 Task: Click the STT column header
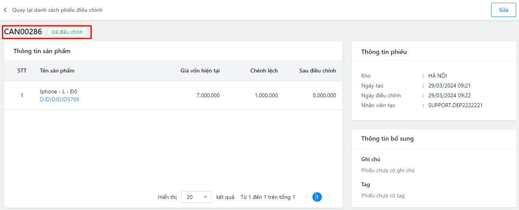point(22,71)
